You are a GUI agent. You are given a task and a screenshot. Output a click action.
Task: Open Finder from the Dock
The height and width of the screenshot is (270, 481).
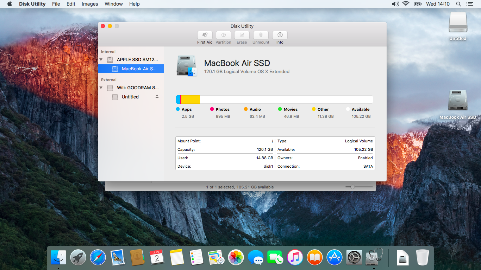58,257
